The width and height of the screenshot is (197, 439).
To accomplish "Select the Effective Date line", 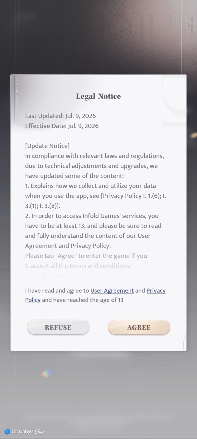I will [x=62, y=126].
